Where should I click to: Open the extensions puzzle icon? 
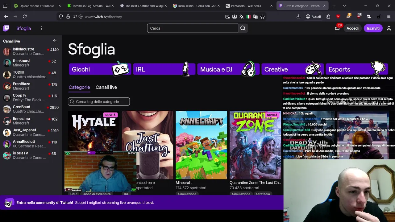(x=328, y=17)
